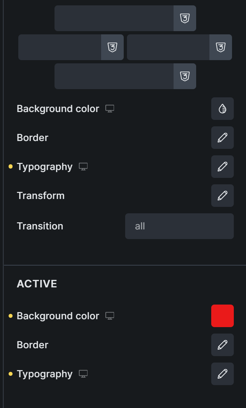Toggle the desktop icon beside Active Background color
The width and height of the screenshot is (246, 408).
pyautogui.click(x=110, y=316)
